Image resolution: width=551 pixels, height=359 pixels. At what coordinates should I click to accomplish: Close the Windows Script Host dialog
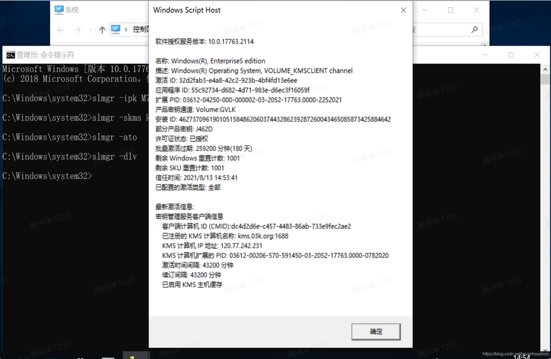(403, 10)
